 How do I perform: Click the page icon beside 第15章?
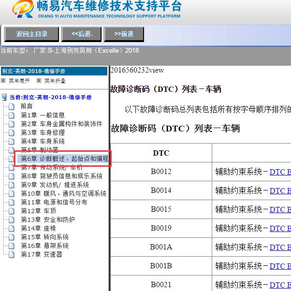coord(12,237)
